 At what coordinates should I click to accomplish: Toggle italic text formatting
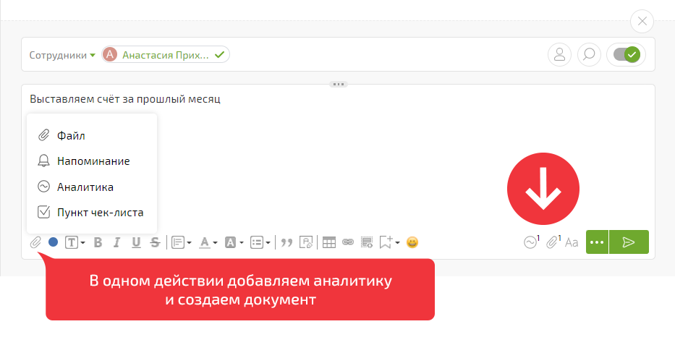coord(116,242)
